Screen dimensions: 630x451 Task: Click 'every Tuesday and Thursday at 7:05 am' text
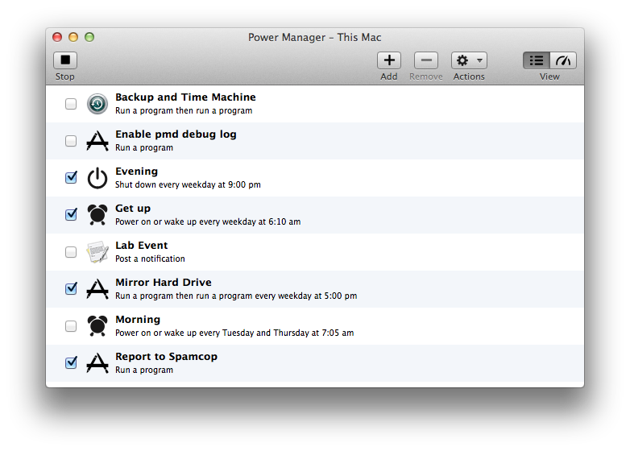click(x=276, y=333)
